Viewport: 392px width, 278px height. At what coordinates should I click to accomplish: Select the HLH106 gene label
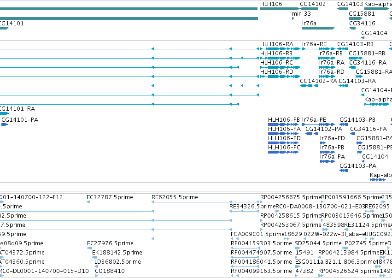[x=271, y=4]
